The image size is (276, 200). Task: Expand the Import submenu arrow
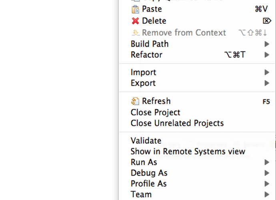point(267,72)
